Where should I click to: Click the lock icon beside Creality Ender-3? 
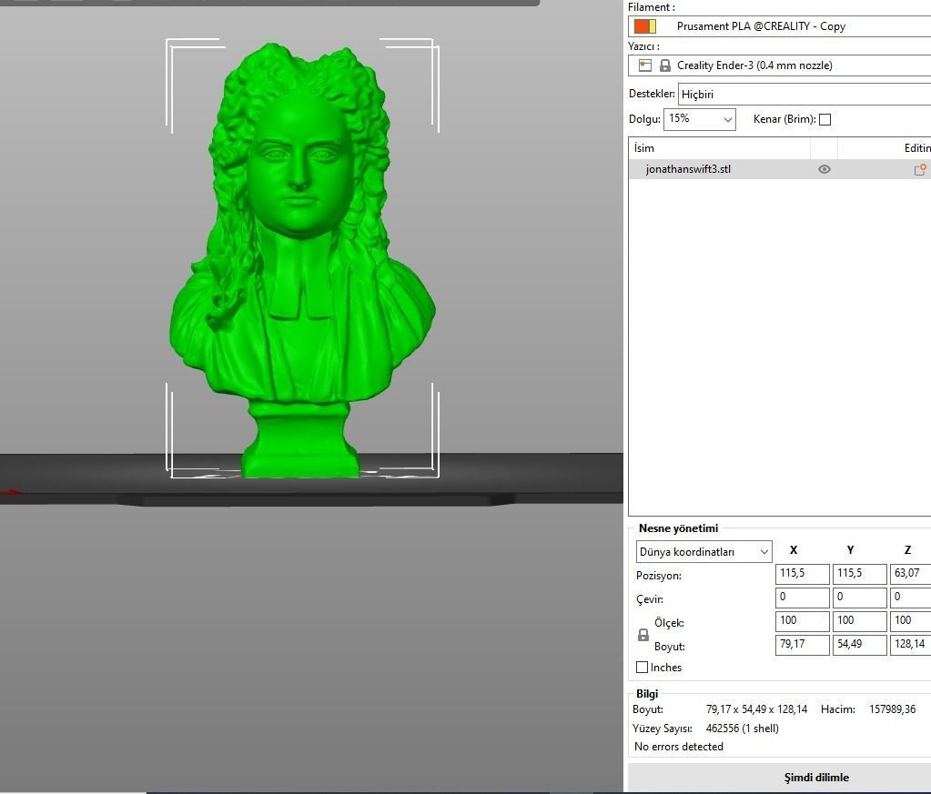tap(665, 65)
